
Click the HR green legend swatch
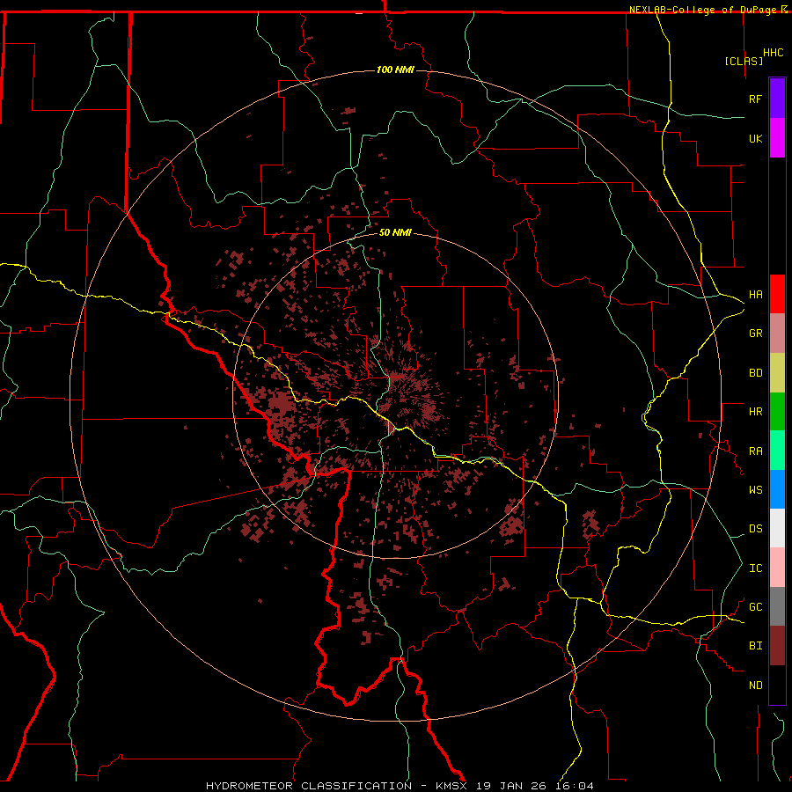point(777,412)
